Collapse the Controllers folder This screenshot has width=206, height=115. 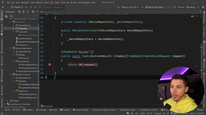pyautogui.click(x=14, y=32)
